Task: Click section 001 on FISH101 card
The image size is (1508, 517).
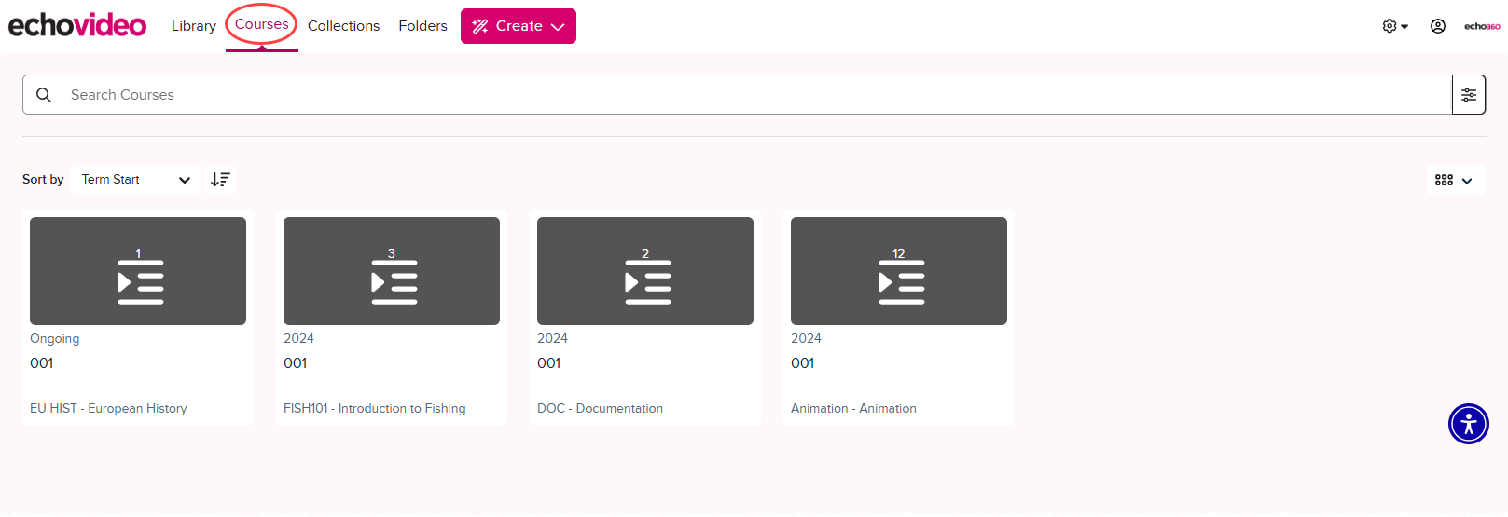Action: point(296,363)
